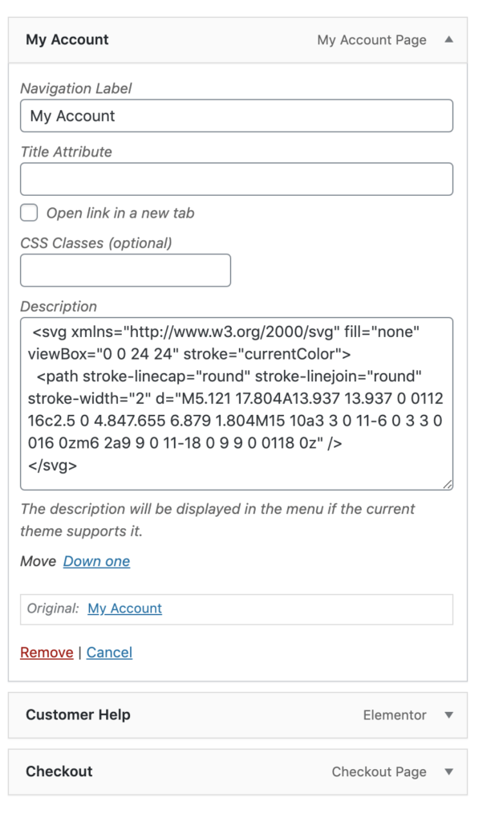Expand the Customer Help menu item arrow
Viewport: 499px width, 822px height.
[450, 715]
